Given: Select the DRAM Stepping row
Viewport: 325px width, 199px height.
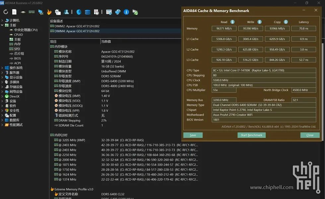Looking at the screenshot, I should [x=115, y=120].
